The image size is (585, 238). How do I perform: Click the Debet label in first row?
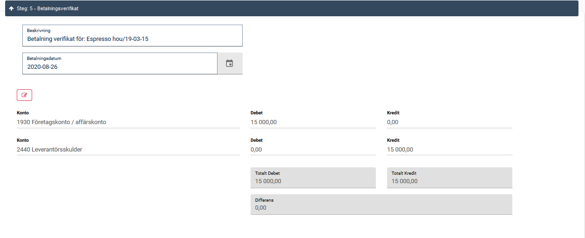pos(257,113)
